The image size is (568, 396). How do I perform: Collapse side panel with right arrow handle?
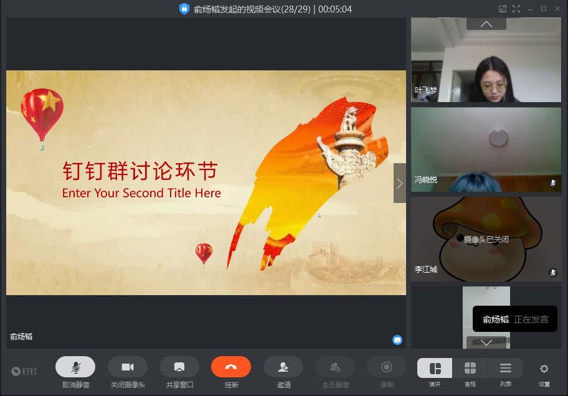(400, 183)
